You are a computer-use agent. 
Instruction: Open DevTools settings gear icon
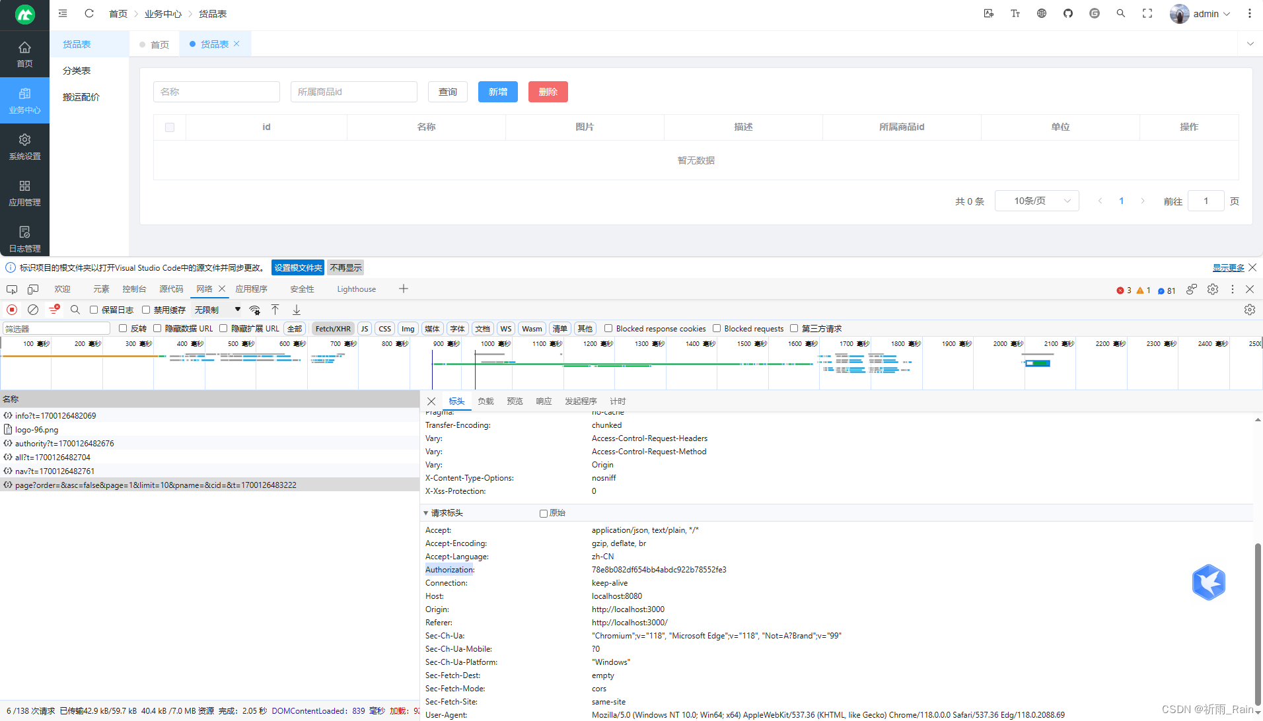(1213, 289)
